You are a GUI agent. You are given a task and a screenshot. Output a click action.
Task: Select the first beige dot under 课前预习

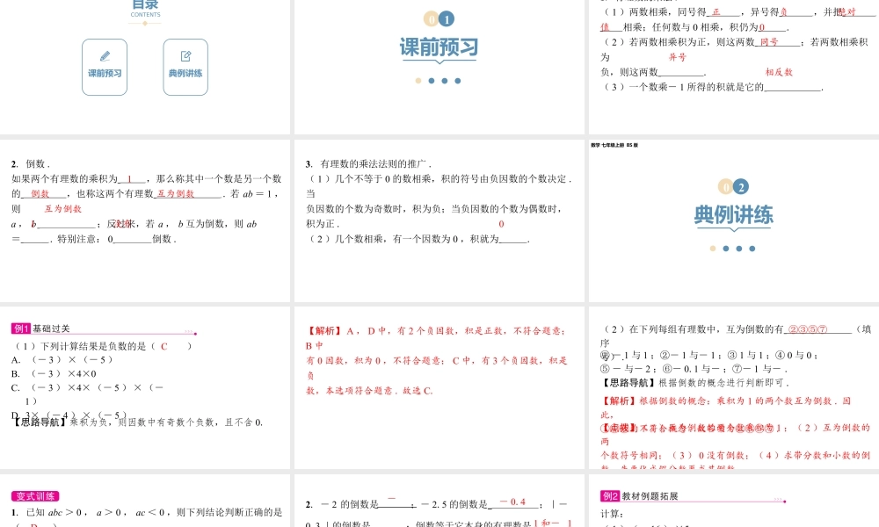click(418, 81)
